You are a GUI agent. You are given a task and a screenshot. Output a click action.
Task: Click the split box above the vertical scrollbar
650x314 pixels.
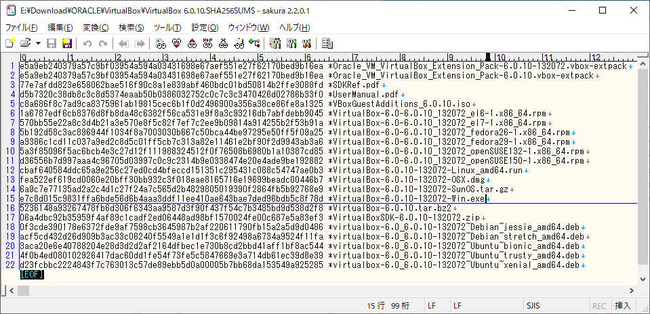click(x=642, y=56)
